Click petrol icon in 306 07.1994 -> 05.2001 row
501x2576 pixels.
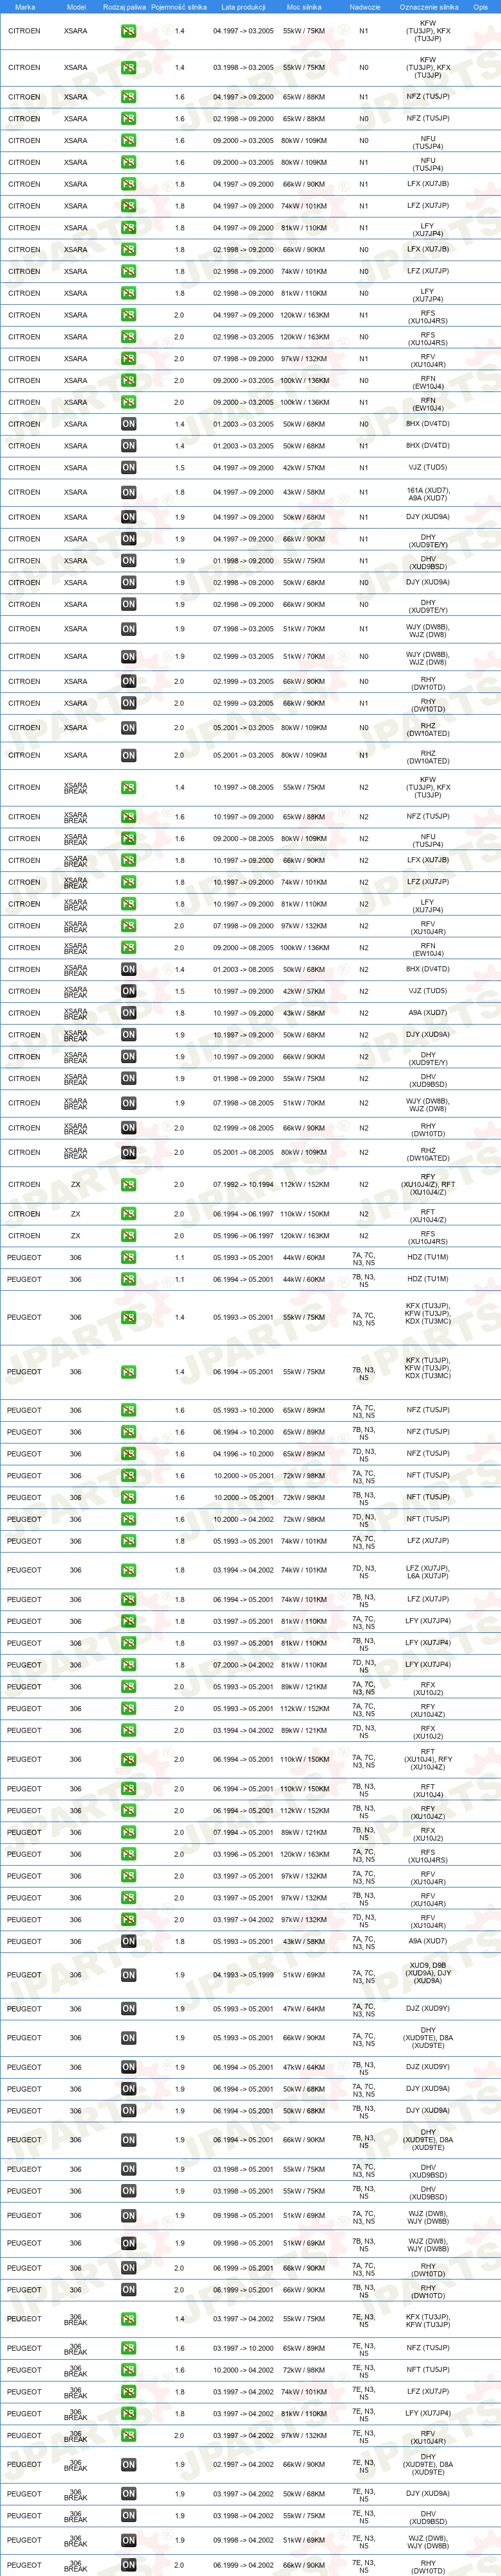[129, 1832]
